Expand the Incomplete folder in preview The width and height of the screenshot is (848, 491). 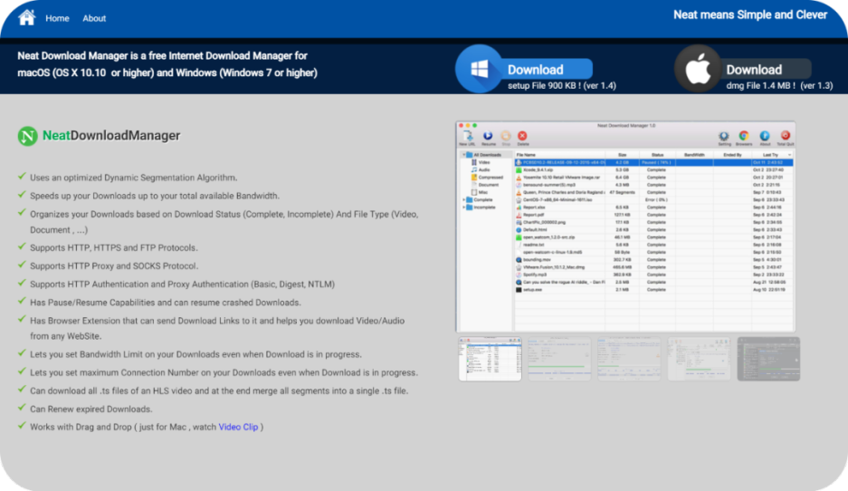[463, 207]
